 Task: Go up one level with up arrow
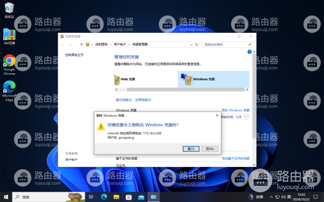click(82, 45)
